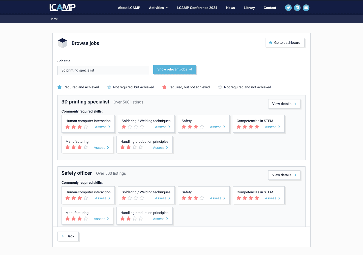Open the LinkedIn social icon
This screenshot has width=363, height=255.
pyautogui.click(x=297, y=8)
